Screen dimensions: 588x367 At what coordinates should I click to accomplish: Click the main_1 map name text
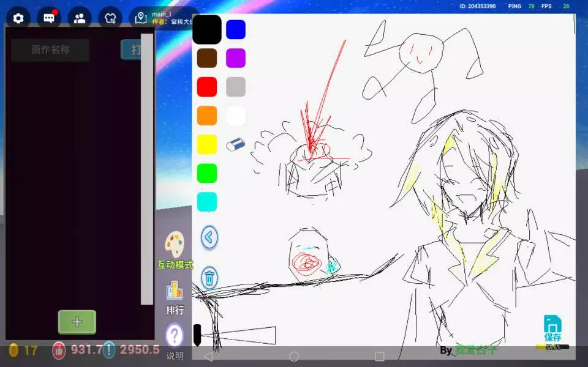coord(162,14)
